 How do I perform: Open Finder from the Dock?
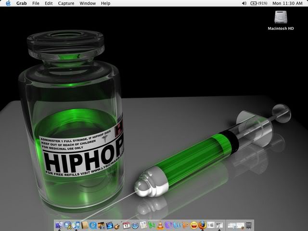pyautogui.click(x=59, y=225)
